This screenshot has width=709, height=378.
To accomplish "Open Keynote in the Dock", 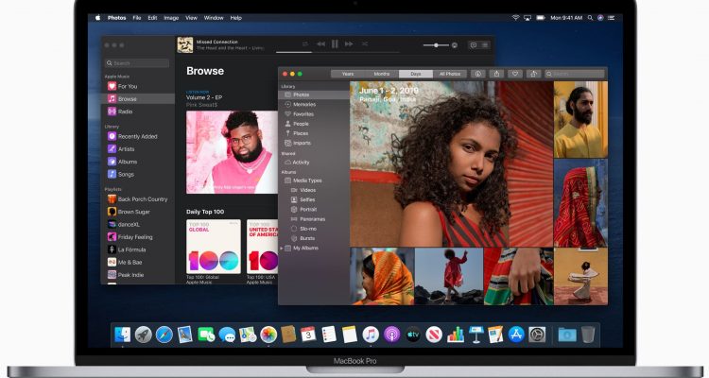I will 476,335.
